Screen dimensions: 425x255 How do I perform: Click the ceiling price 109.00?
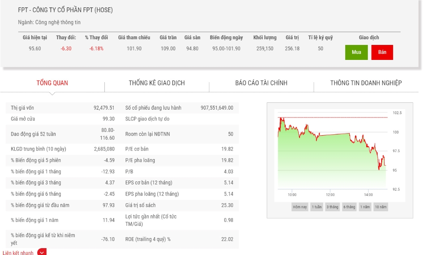pos(168,49)
